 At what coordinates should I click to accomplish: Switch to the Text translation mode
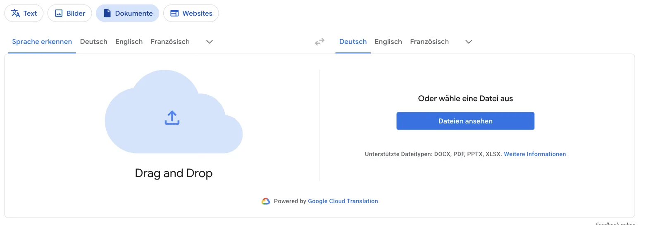click(24, 13)
